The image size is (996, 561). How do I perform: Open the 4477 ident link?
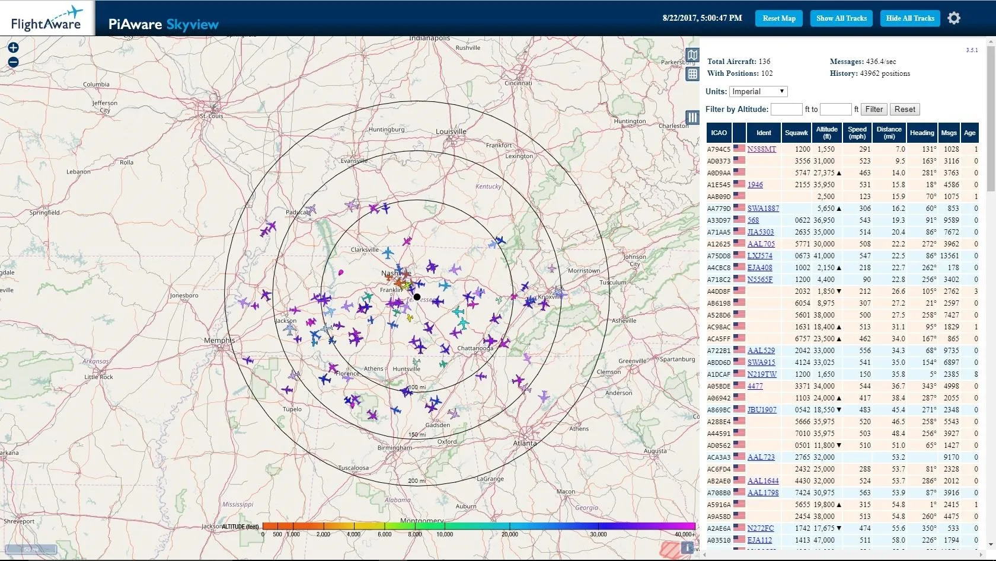pos(755,386)
